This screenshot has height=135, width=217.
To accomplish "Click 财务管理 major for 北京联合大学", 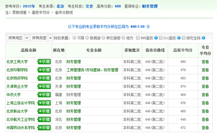I will [74, 111].
